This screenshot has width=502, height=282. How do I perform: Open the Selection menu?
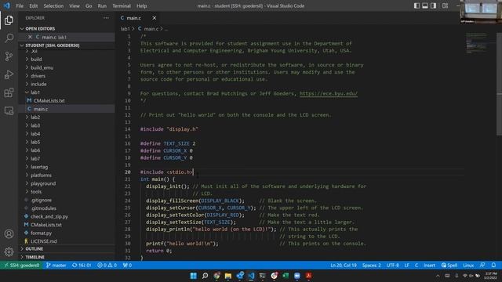[53, 5]
